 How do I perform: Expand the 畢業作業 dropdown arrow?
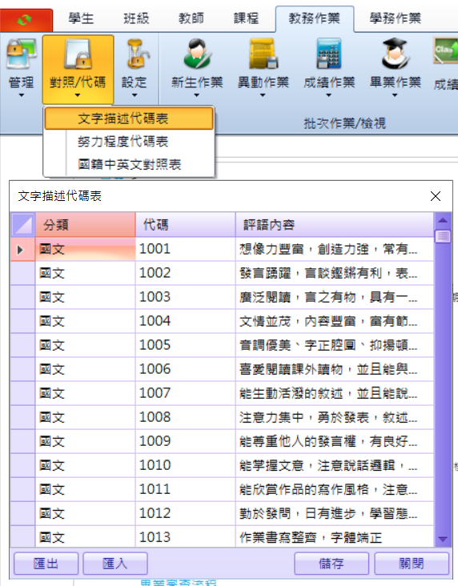pyautogui.click(x=395, y=95)
